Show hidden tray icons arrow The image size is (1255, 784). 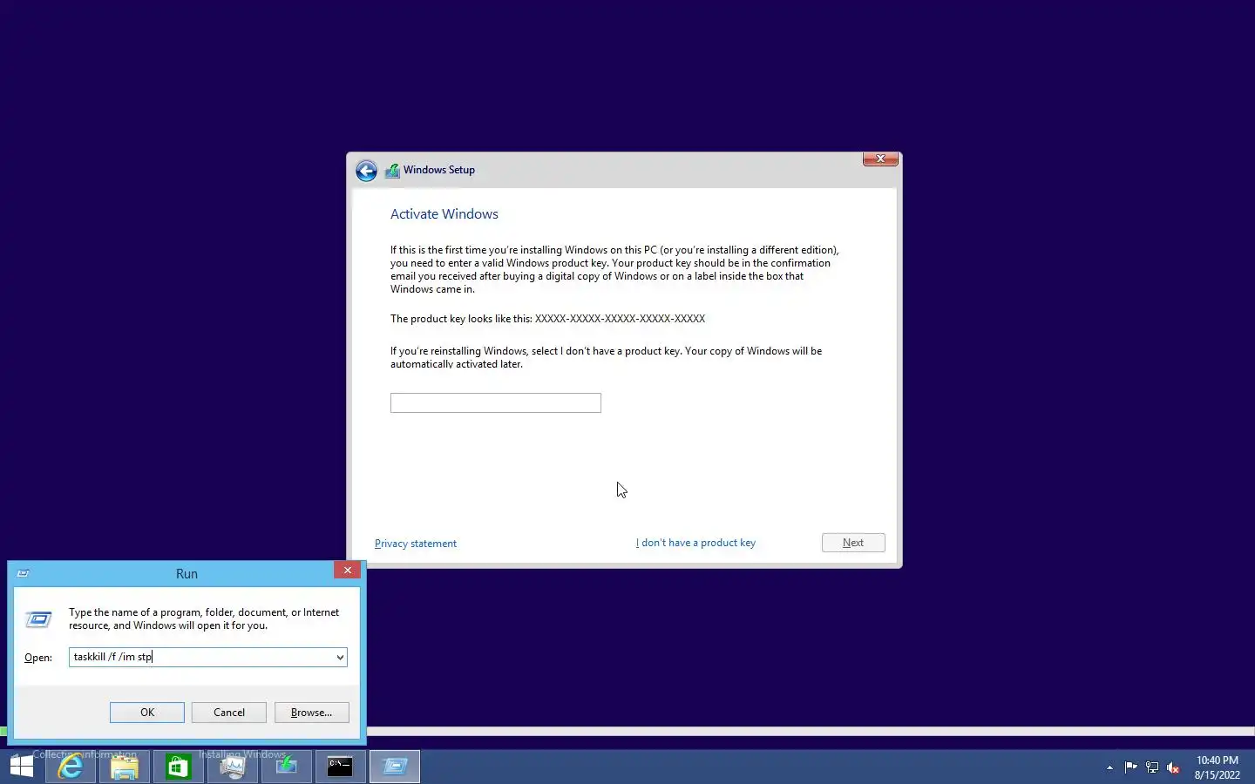1109,767
